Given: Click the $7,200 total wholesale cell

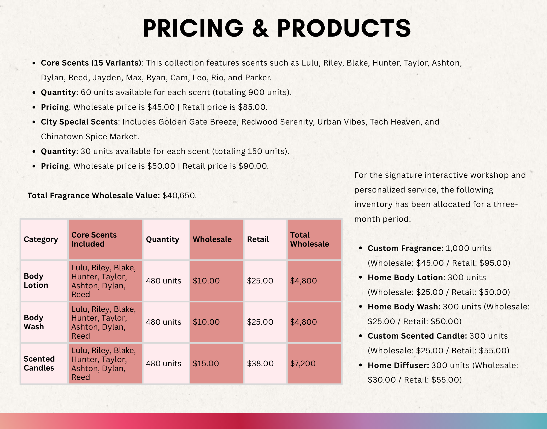Looking at the screenshot, I should coord(314,363).
